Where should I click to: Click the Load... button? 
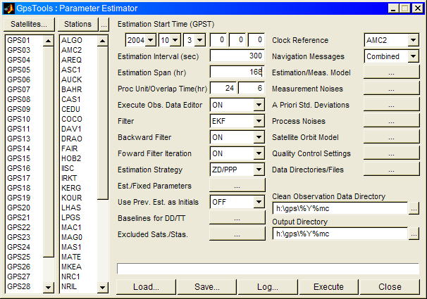[145, 287]
